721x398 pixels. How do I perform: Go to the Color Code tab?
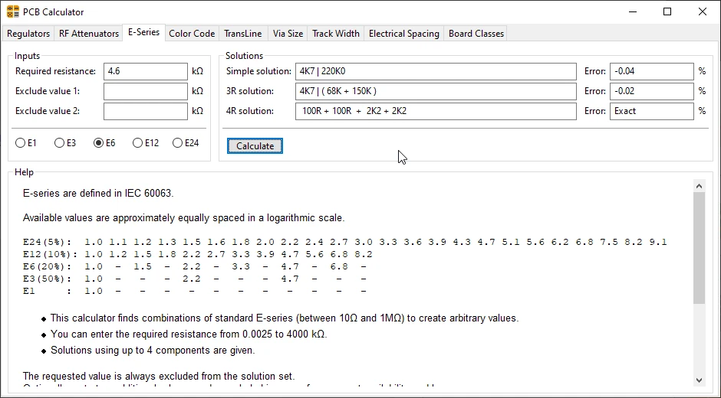point(192,34)
